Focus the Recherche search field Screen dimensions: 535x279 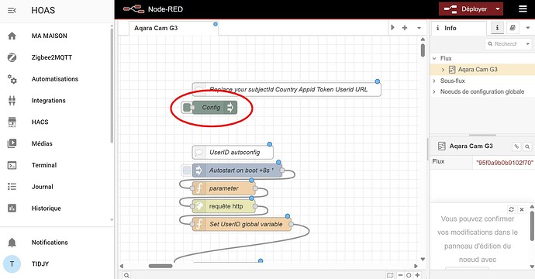(505, 44)
